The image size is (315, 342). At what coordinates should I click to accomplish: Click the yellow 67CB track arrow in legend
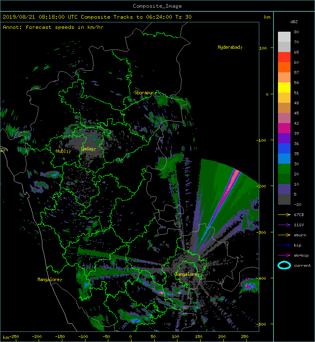[x=284, y=215]
